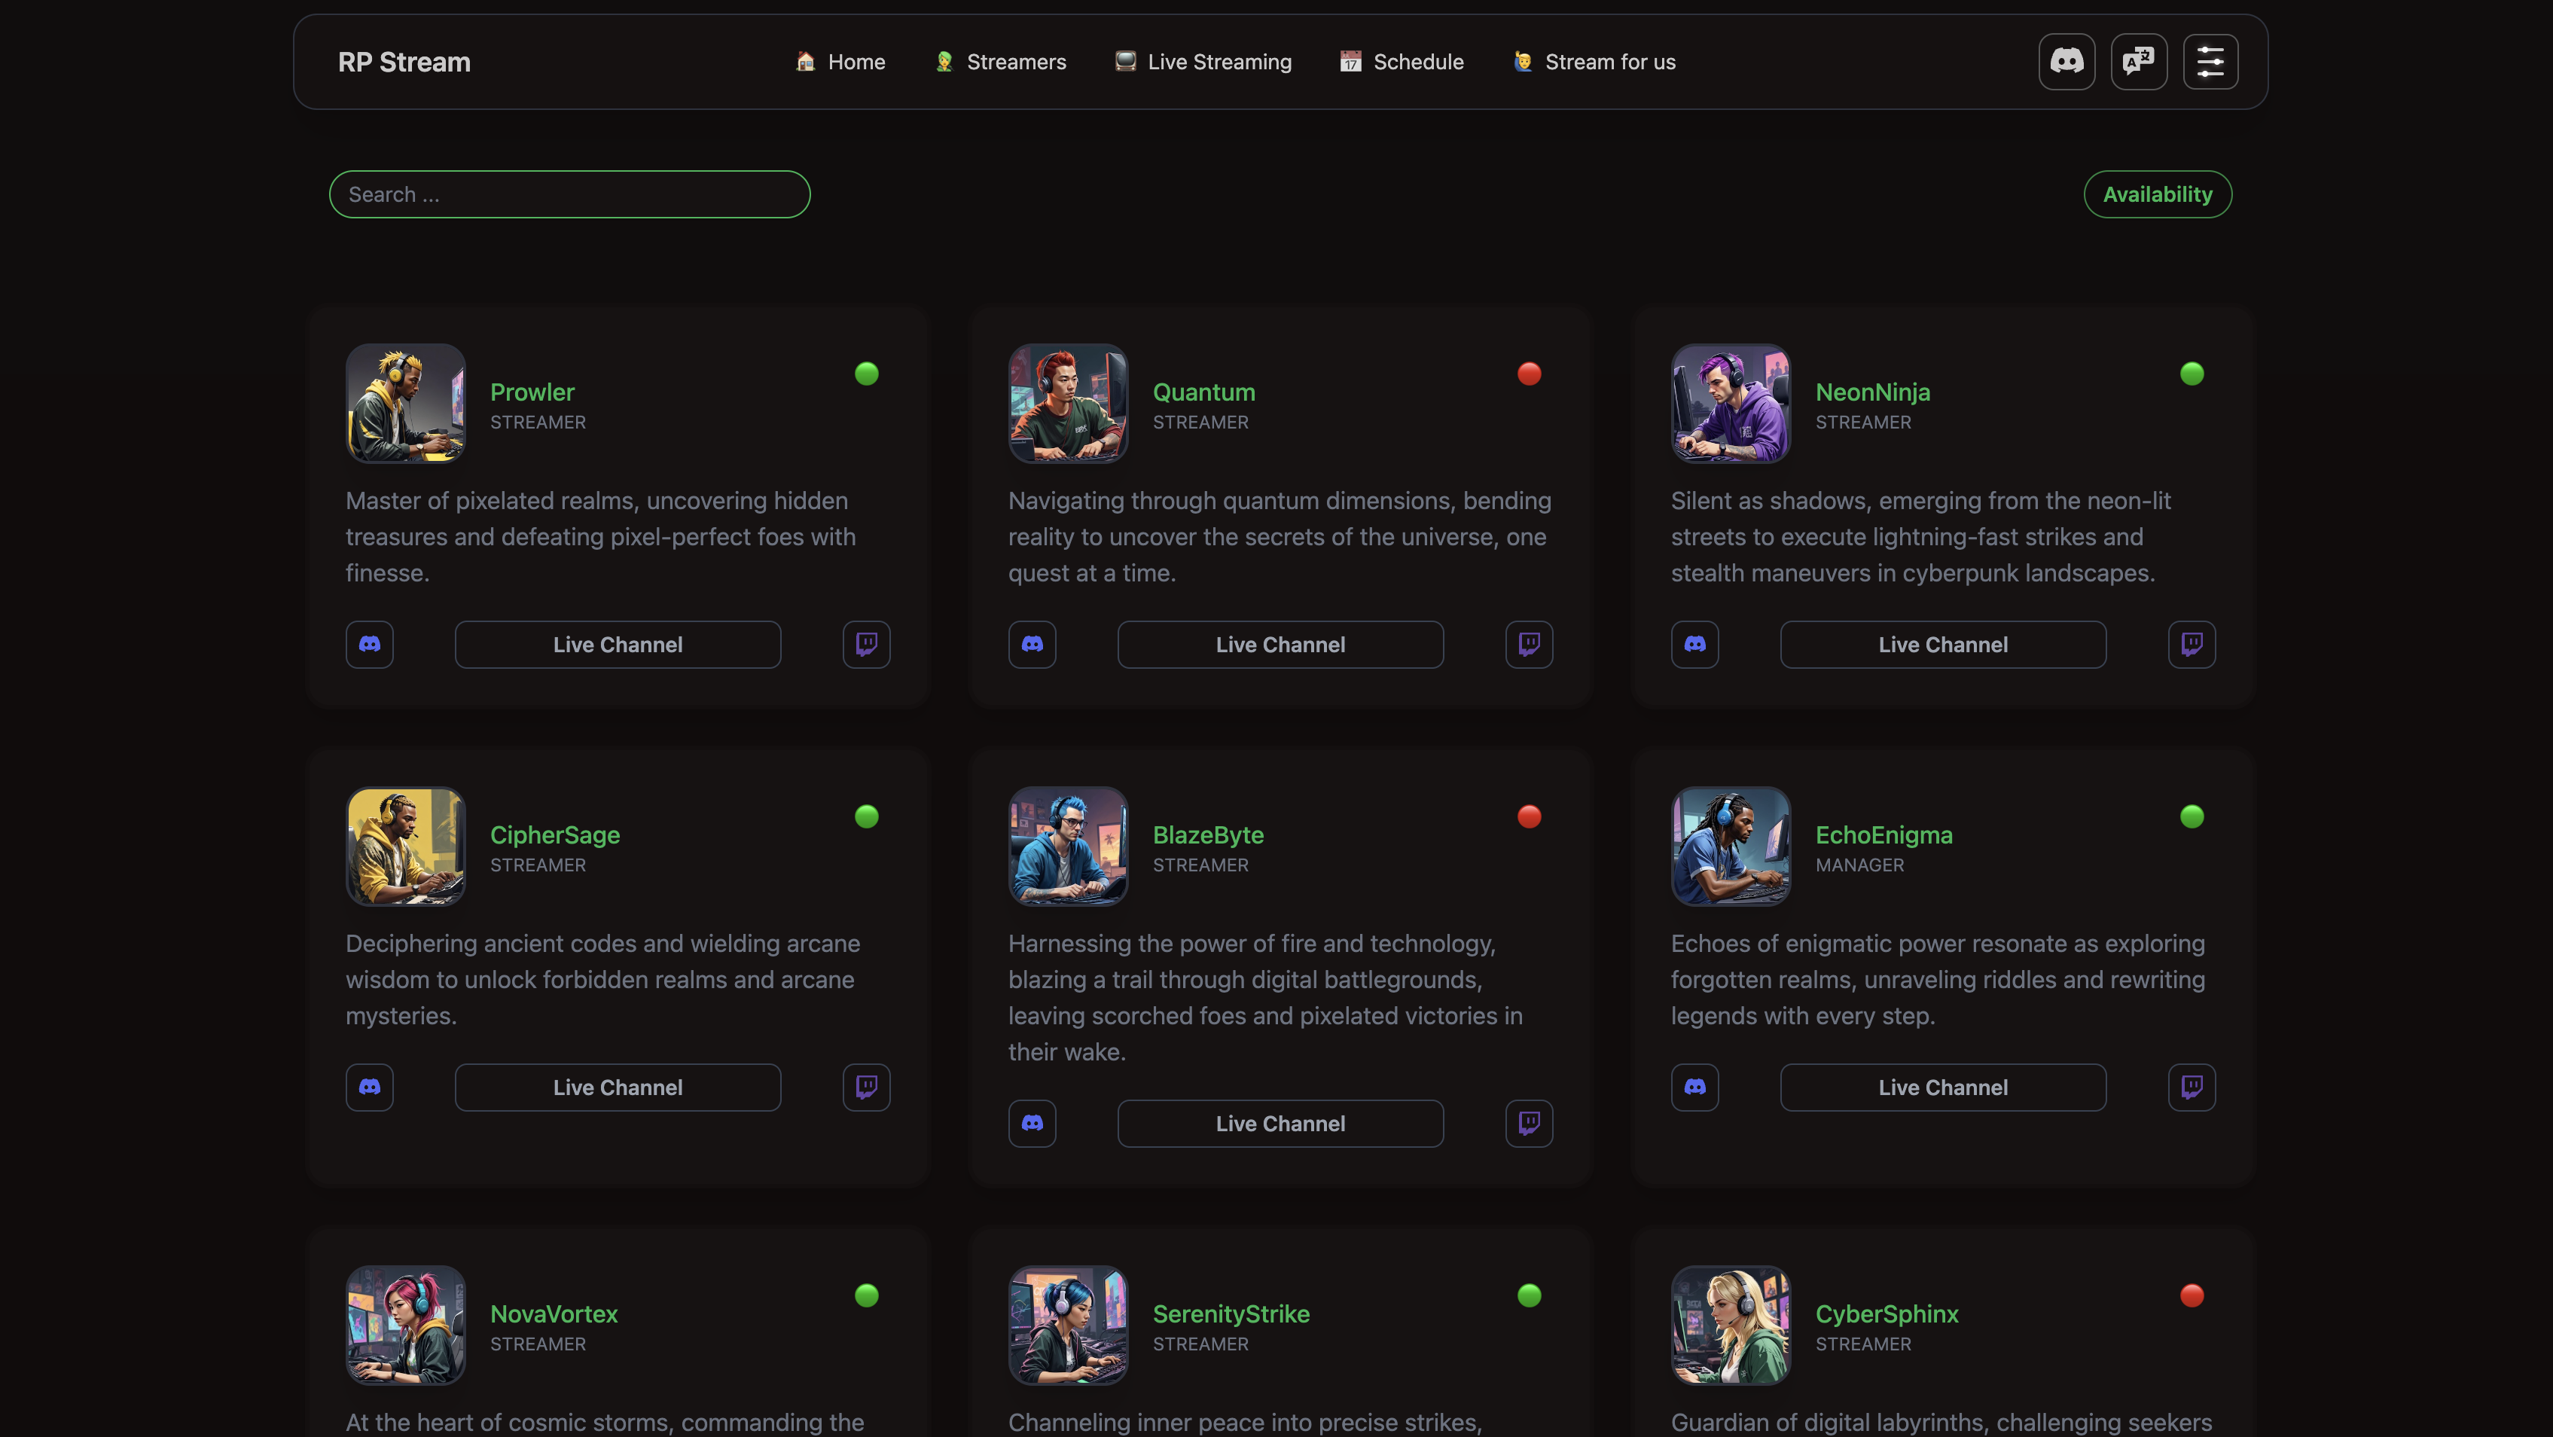
Task: Open the settings sliders icon in header
Action: 2210,62
